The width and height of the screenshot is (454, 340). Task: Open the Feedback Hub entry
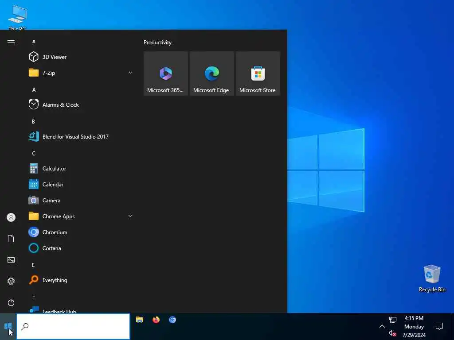tap(81, 309)
